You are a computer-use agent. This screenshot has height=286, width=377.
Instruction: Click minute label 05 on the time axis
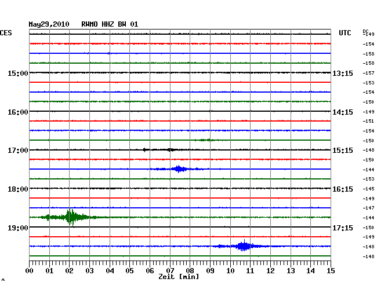(129, 270)
